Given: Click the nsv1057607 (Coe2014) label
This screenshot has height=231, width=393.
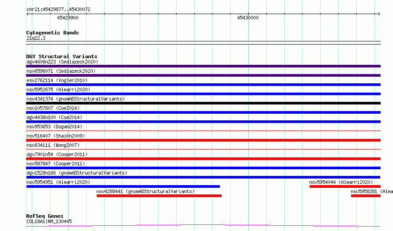Looking at the screenshot, I should pos(53,108).
